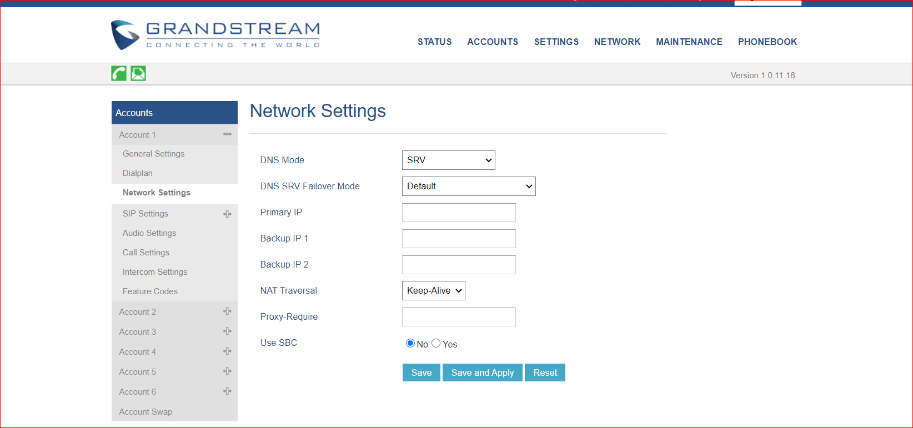Click the Version 1.0.11.16 text
913x428 pixels.
762,75
